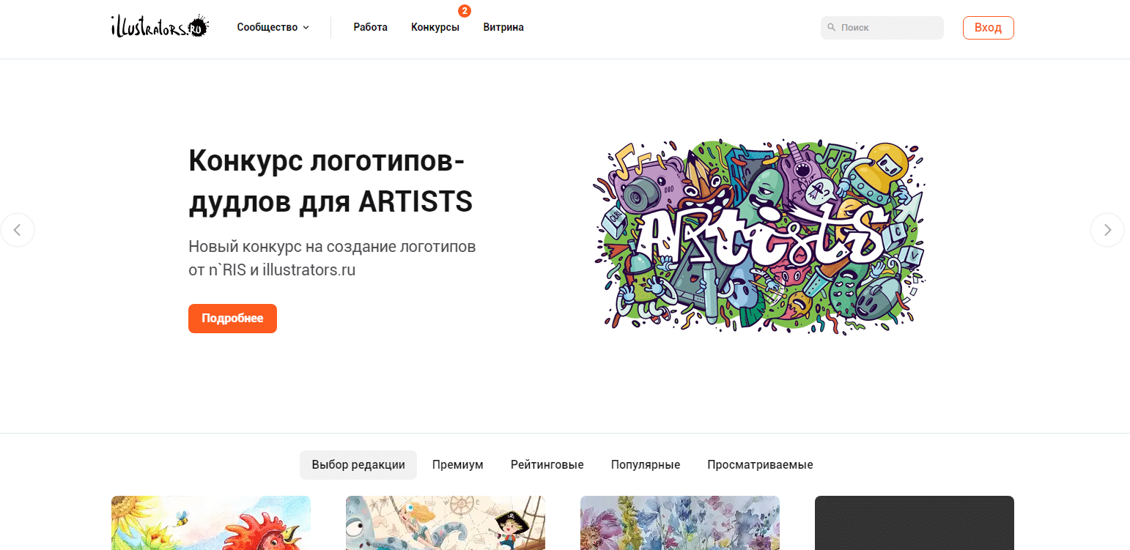Switch to the Премиум tab
Image resolution: width=1130 pixels, height=550 pixels.
[x=458, y=465]
